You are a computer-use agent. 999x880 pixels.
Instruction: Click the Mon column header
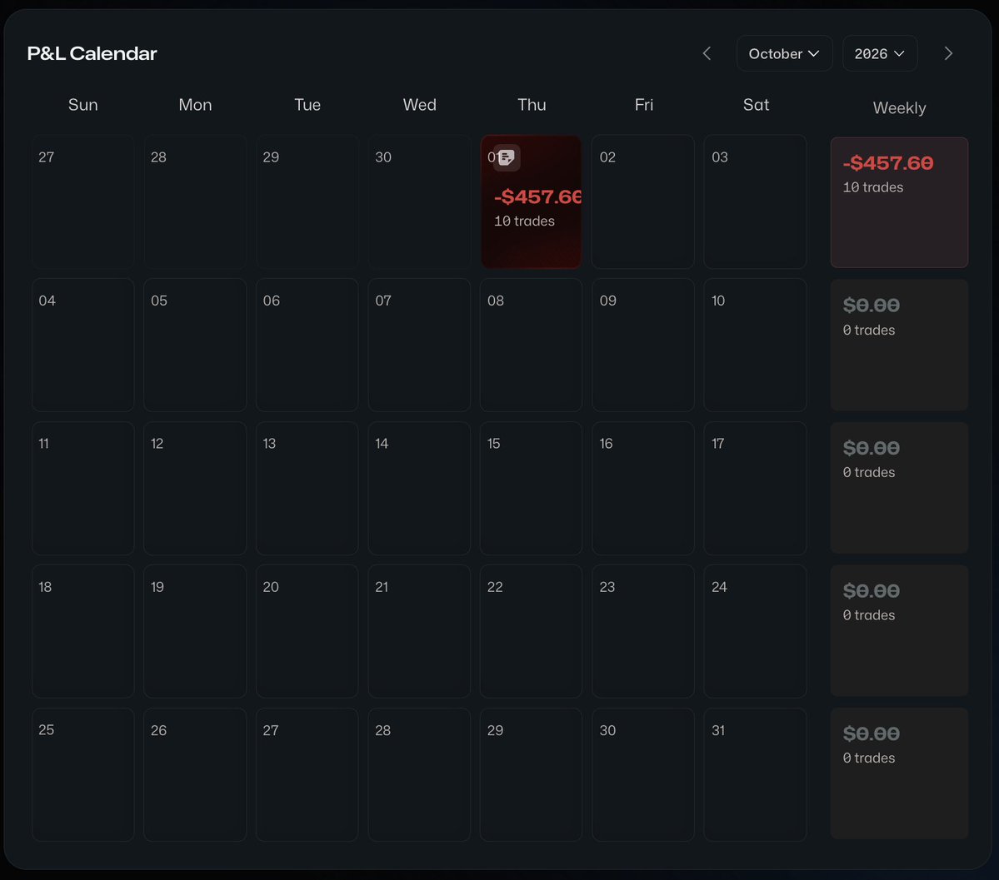(x=195, y=104)
